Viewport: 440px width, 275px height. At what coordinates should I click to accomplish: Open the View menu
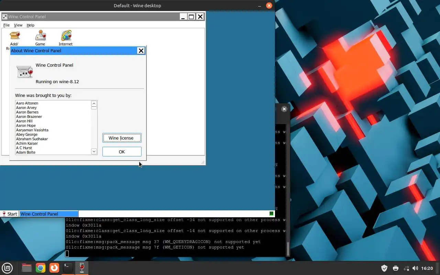18,25
